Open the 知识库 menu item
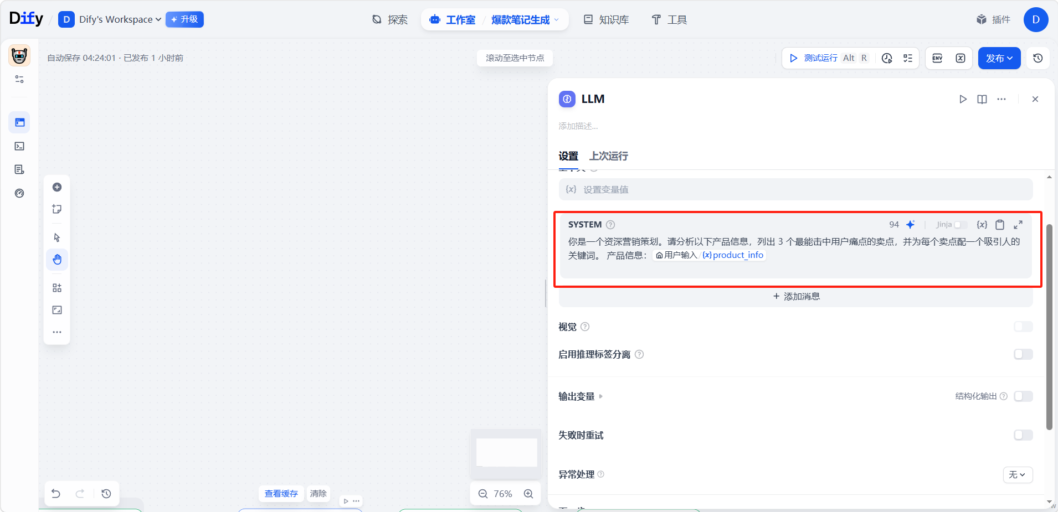 pos(607,20)
